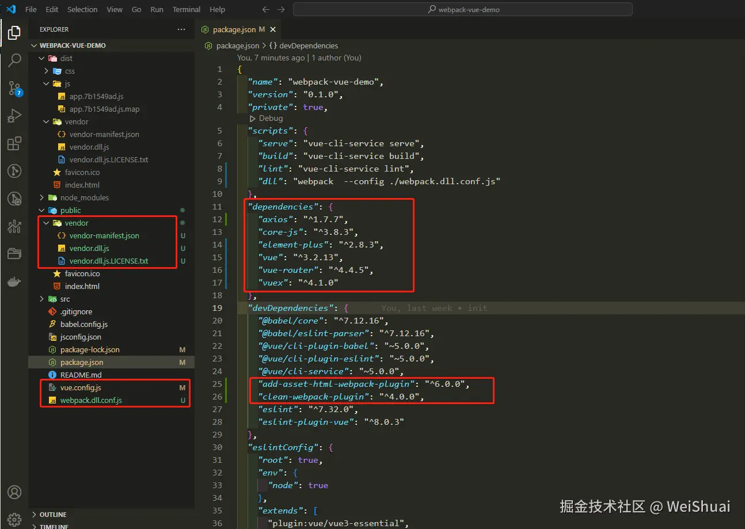Open the Go menu
This screenshot has width=745, height=529.
click(x=136, y=9)
